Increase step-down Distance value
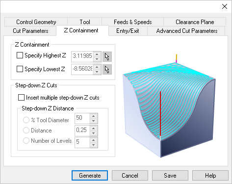The image size is (232, 184). [x=94, y=129]
